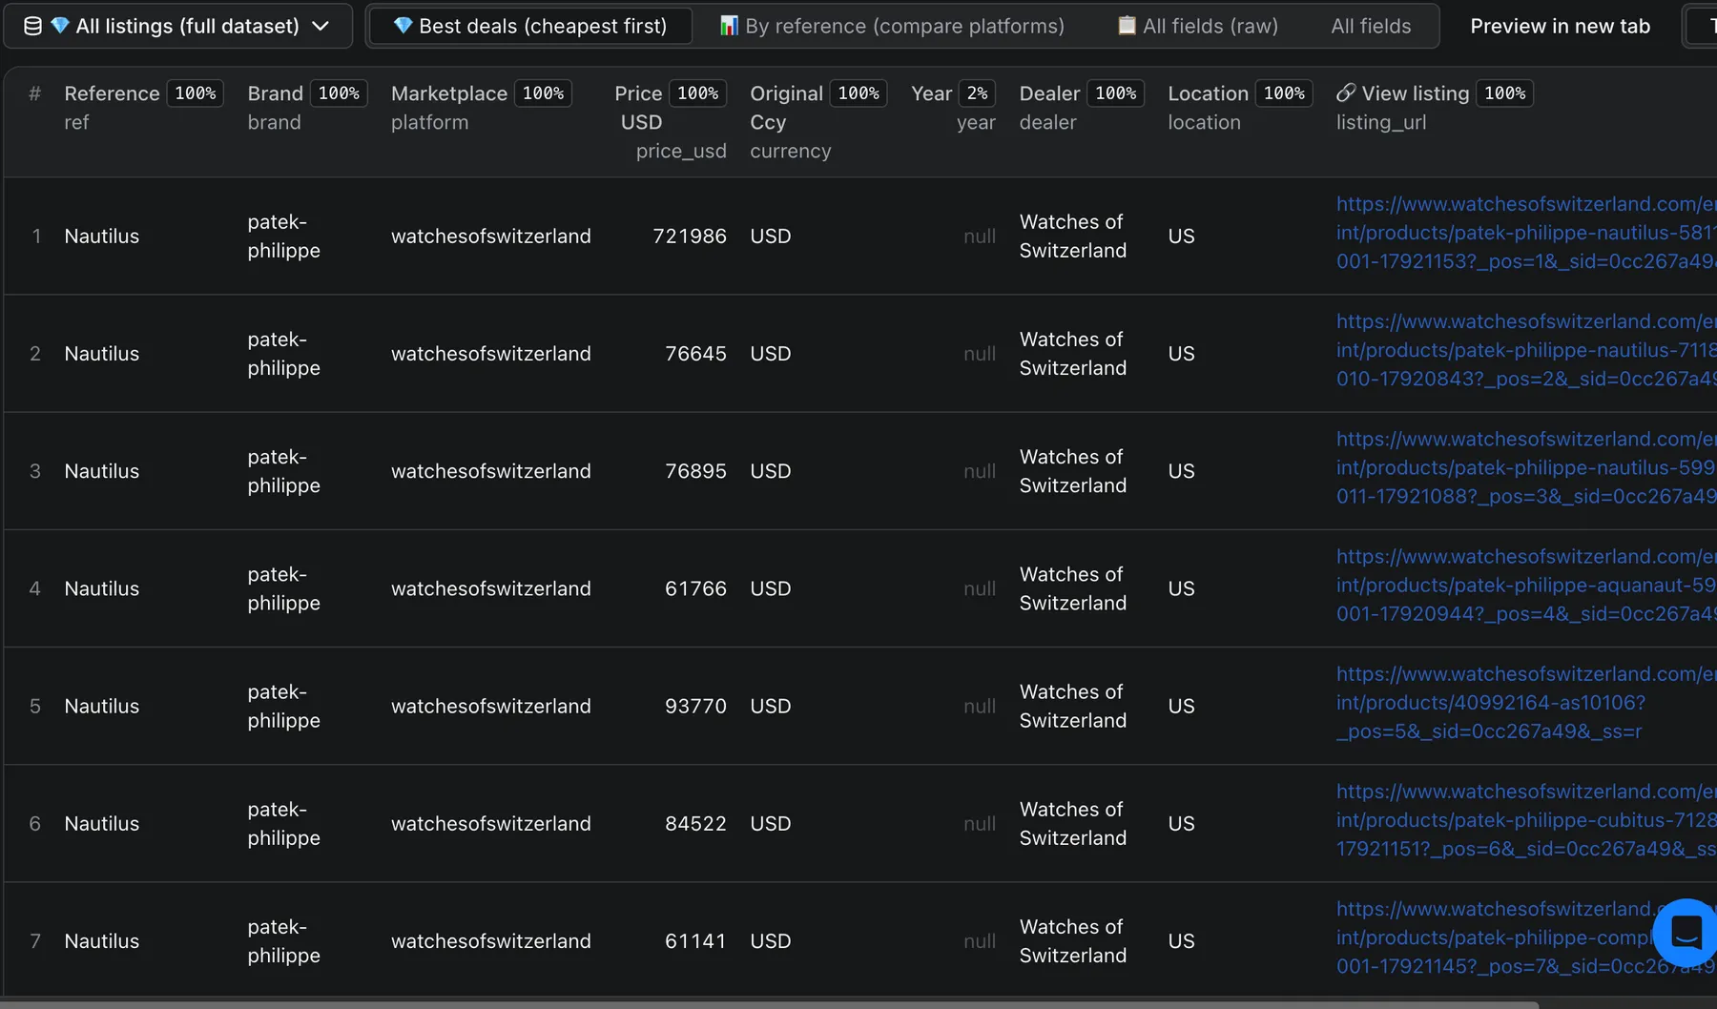
Task: Click the USD currency cell in row 4
Action: click(770, 587)
